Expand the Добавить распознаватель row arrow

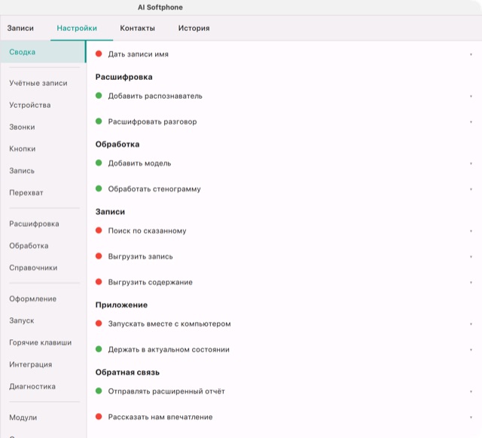[471, 96]
